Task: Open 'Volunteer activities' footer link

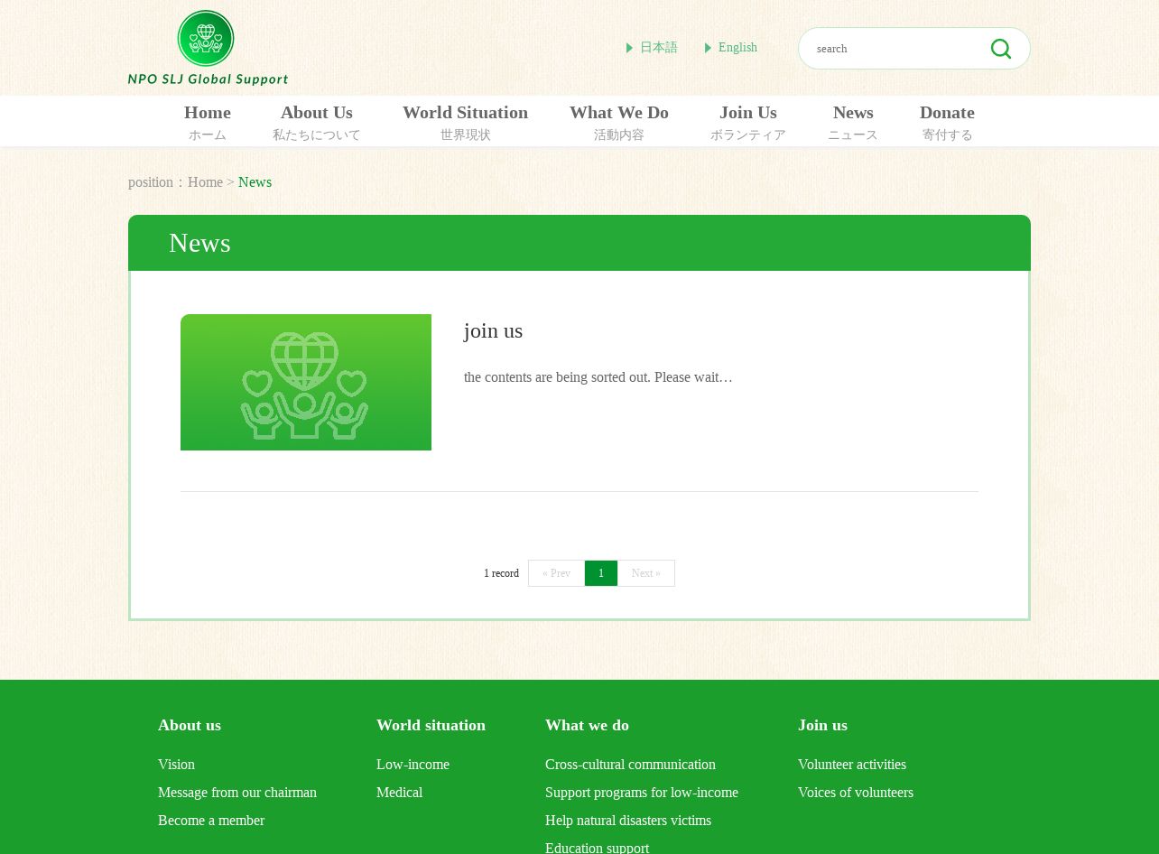Action: click(852, 765)
